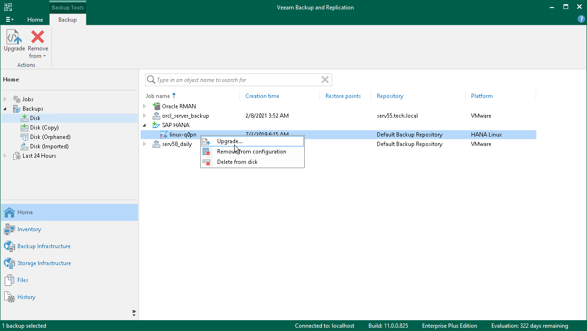Open the Help question mark icon
The height and width of the screenshot is (331, 587).
point(581,19)
